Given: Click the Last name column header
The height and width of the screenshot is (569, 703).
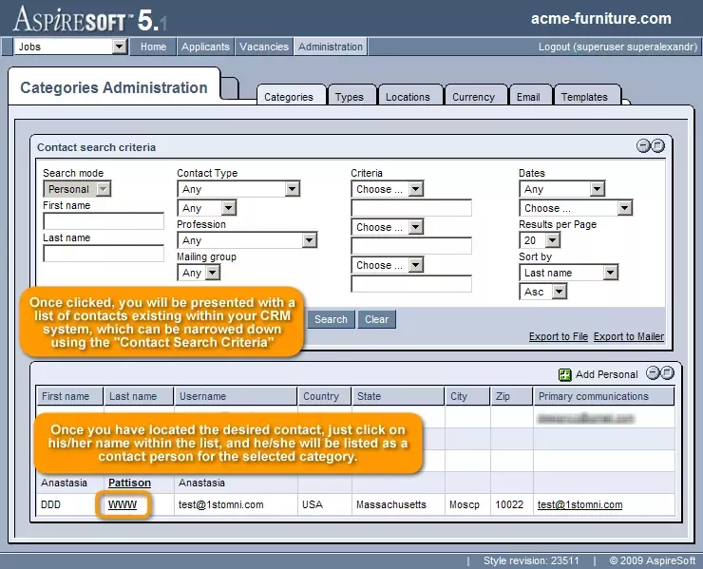Looking at the screenshot, I should 139,396.
